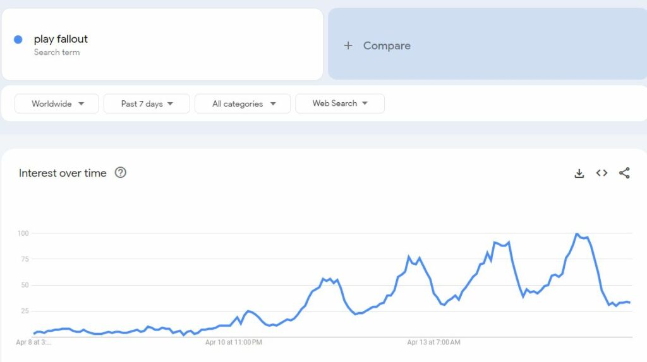Click the blue dot beside play fallout
Image resolution: width=647 pixels, height=362 pixels.
[x=18, y=40]
